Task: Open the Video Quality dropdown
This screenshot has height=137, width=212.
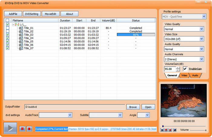Action: (x=202, y=29)
